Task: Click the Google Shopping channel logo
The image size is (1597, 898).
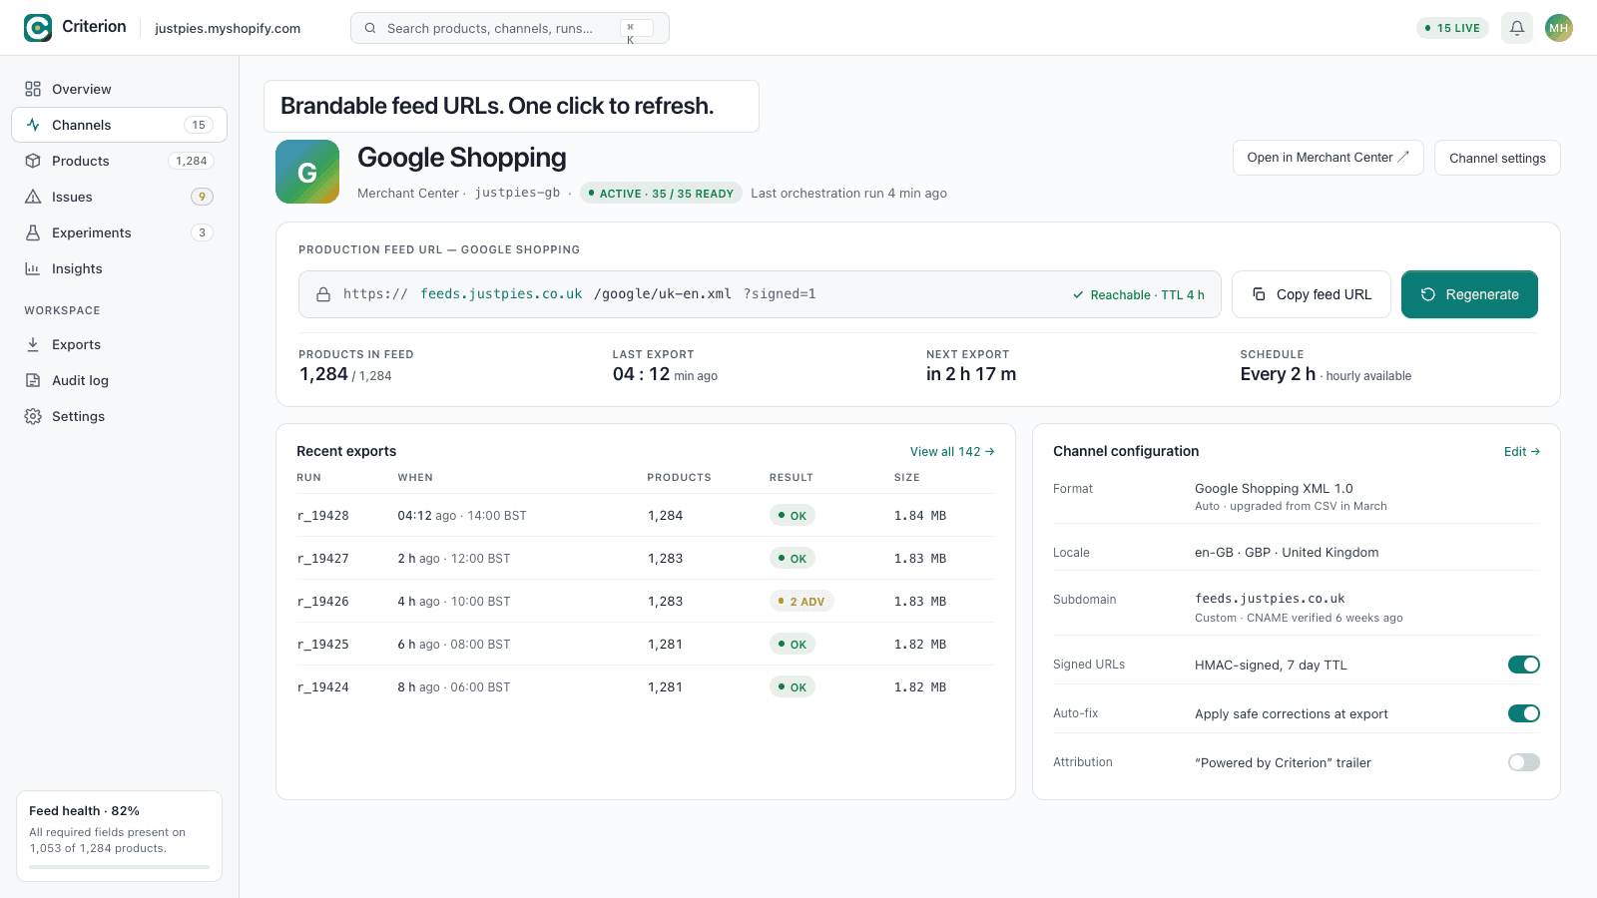Action: (x=307, y=172)
